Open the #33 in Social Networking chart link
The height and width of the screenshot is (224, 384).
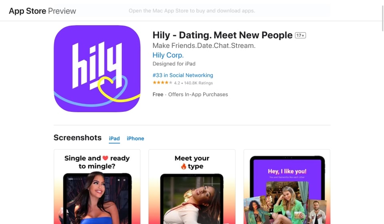(183, 75)
